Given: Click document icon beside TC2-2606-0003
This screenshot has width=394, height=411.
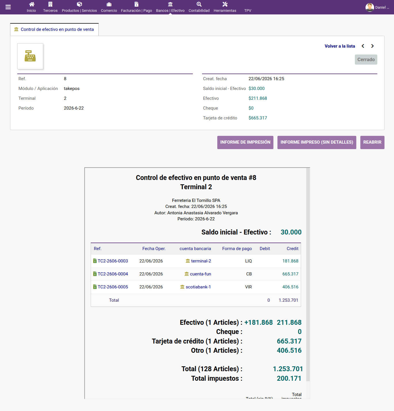Looking at the screenshot, I should 95,261.
